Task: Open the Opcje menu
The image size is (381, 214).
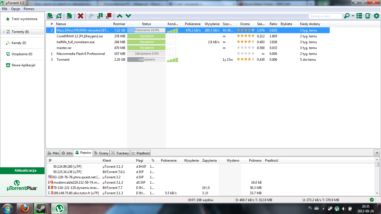Action: (x=15, y=9)
